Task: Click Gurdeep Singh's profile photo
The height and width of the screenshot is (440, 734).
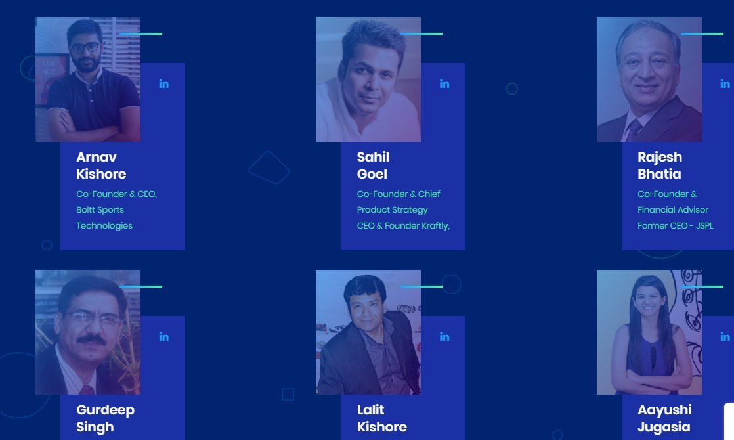Action: [88, 332]
